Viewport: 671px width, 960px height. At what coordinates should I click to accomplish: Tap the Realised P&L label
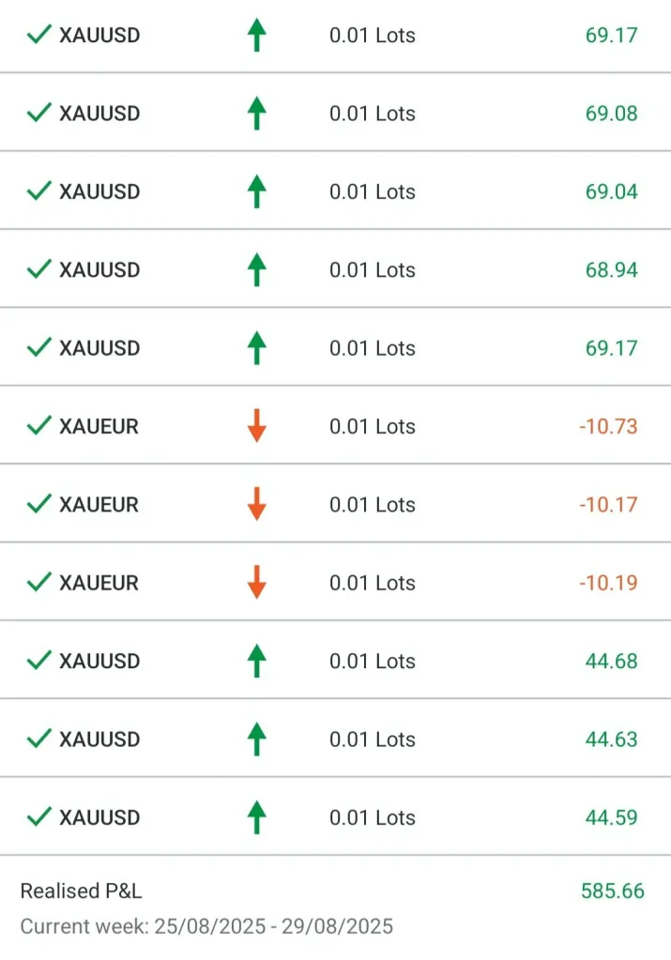coord(82,891)
